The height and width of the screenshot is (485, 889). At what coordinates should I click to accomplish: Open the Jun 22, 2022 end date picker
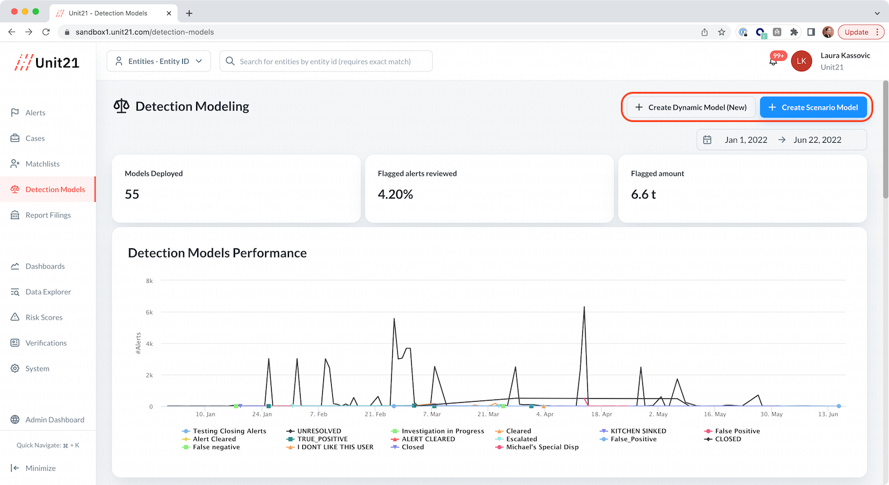(817, 140)
